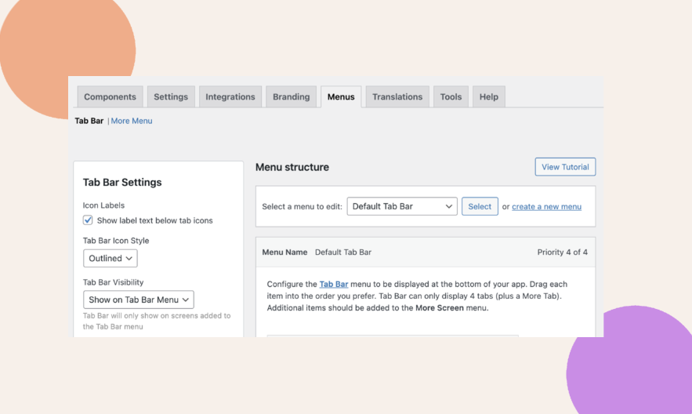Expand the Default Tab Bar menu selector
The image size is (692, 414).
pyautogui.click(x=402, y=206)
